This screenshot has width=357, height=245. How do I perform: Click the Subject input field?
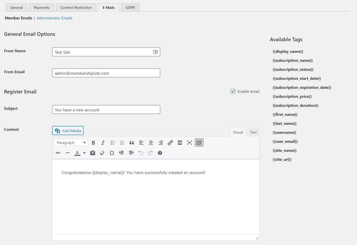coord(106,110)
